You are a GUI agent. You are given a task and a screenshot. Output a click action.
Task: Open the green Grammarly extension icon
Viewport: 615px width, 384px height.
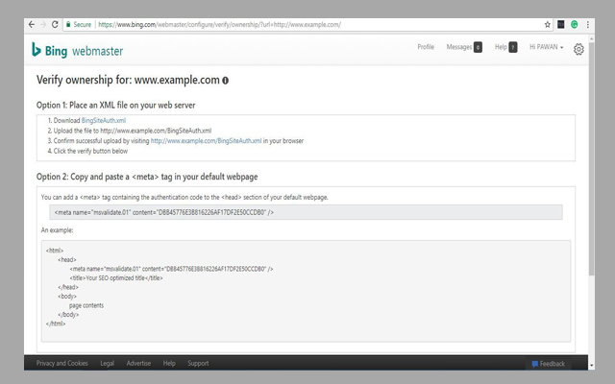coord(575,25)
